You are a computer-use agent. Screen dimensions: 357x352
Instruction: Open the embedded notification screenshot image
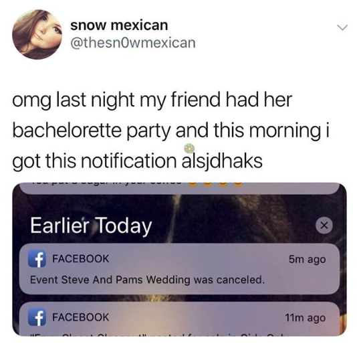point(179,259)
